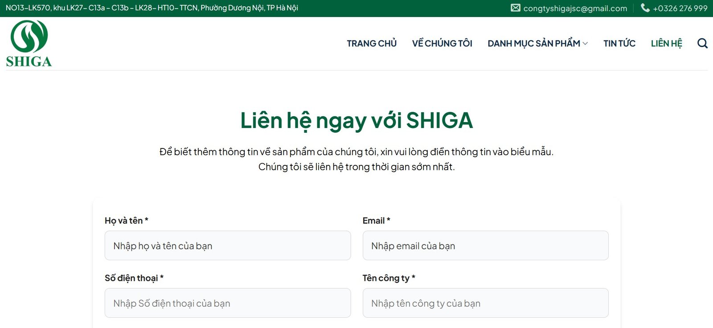Click the 'Tên công ty *' label
The width and height of the screenshot is (713, 328).
point(389,278)
